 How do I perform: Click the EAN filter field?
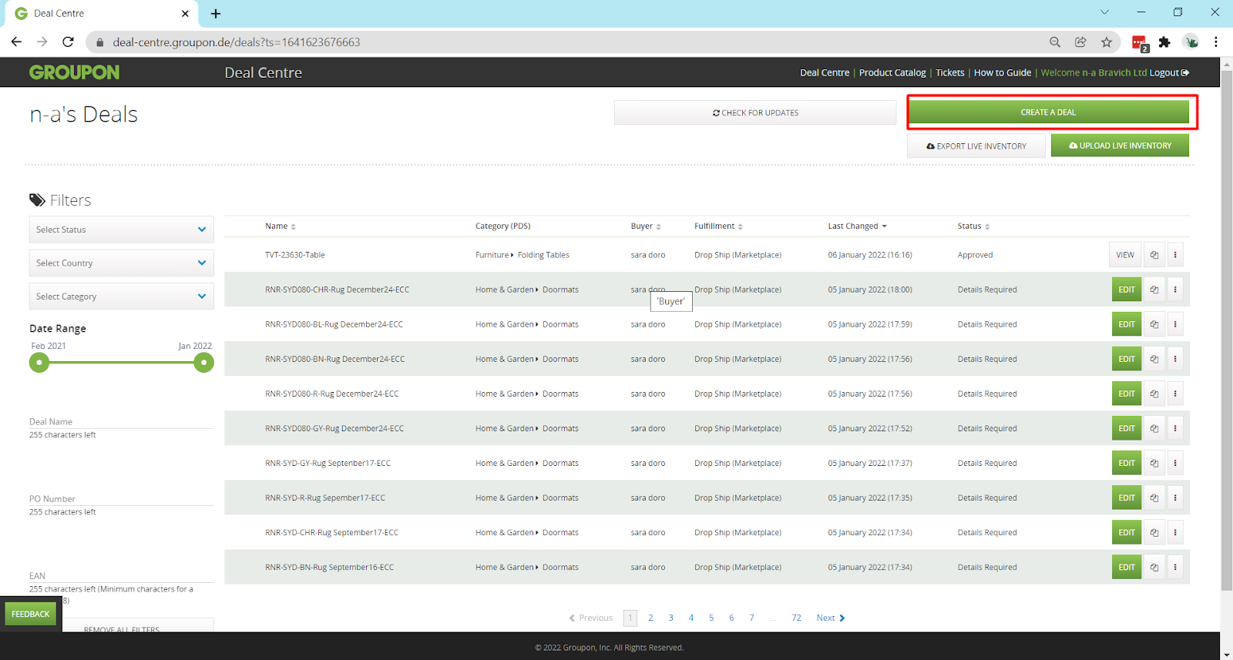click(122, 575)
